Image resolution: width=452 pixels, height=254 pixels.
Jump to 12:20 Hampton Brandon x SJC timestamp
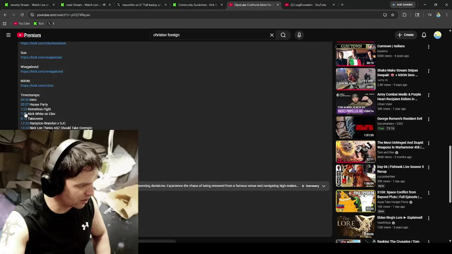tap(24, 123)
